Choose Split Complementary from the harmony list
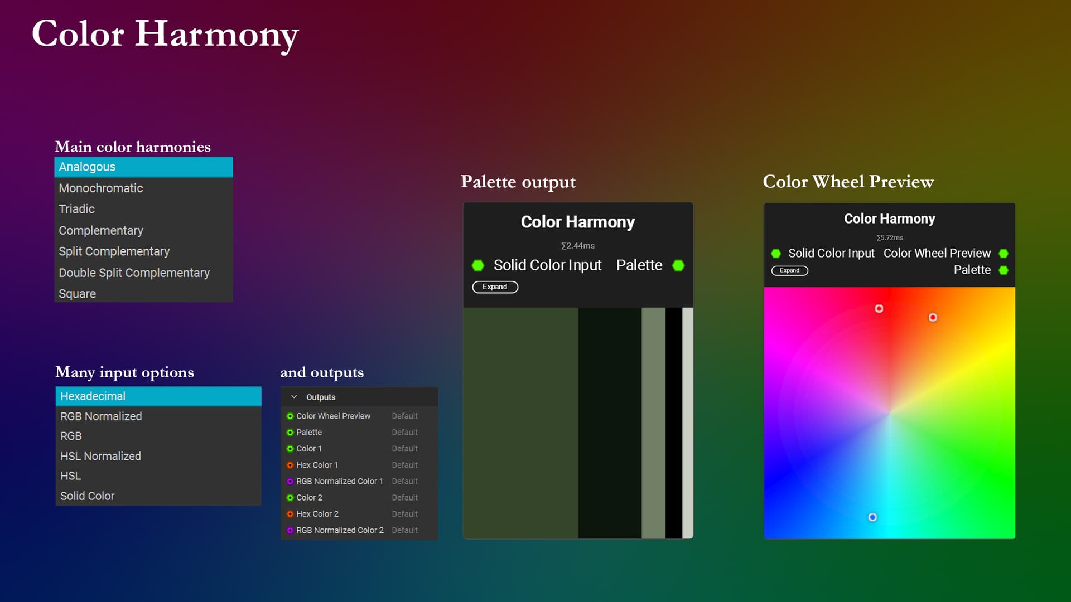The height and width of the screenshot is (602, 1071). click(114, 251)
